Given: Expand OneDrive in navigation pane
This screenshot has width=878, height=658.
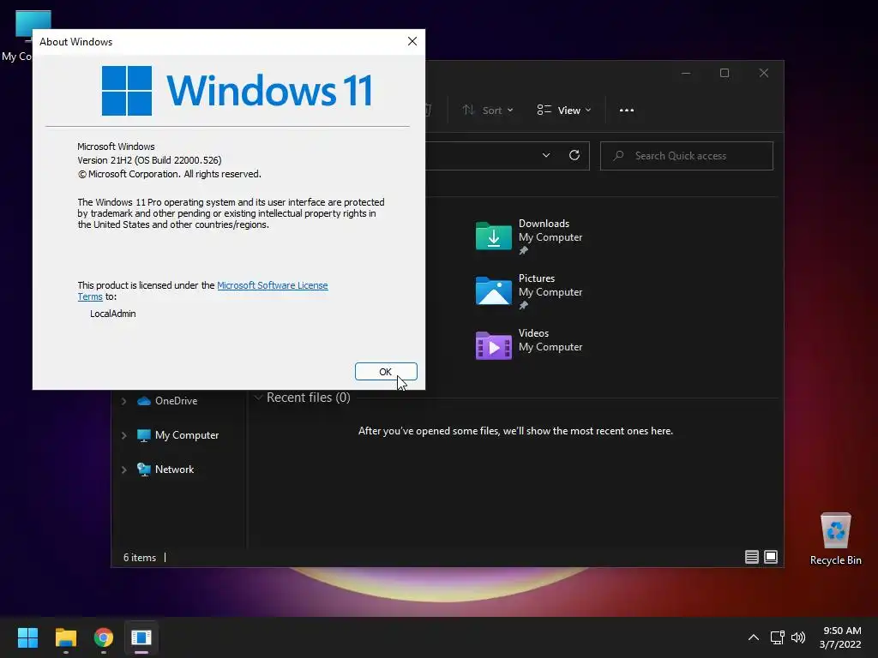Looking at the screenshot, I should (123, 401).
